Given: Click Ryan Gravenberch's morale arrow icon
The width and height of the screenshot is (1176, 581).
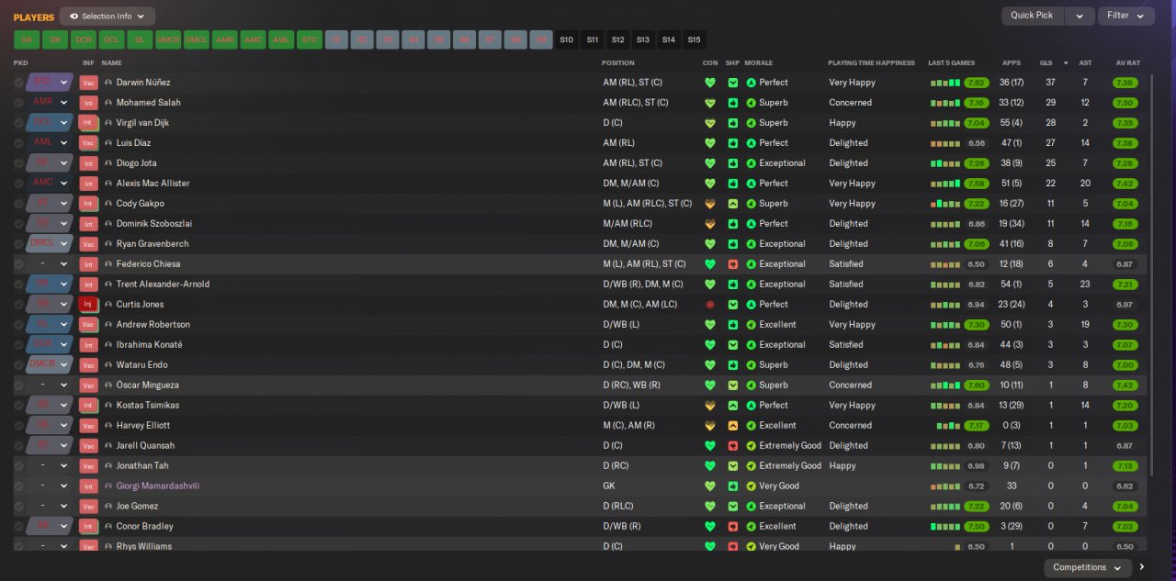Looking at the screenshot, I should pyautogui.click(x=751, y=244).
